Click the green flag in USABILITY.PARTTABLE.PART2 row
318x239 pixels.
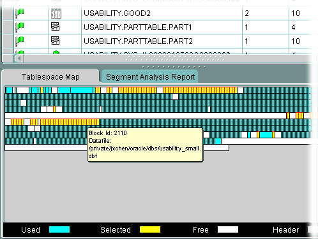click(19, 41)
